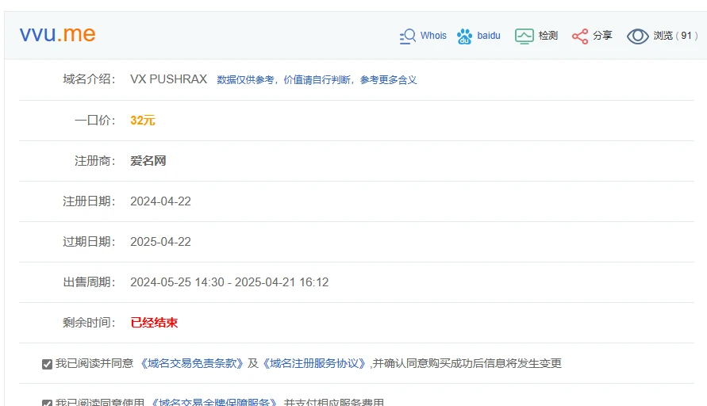Viewport: 707px width, 406px height.
Task: Open the 《域名交易免责条款》 link
Action: point(192,364)
